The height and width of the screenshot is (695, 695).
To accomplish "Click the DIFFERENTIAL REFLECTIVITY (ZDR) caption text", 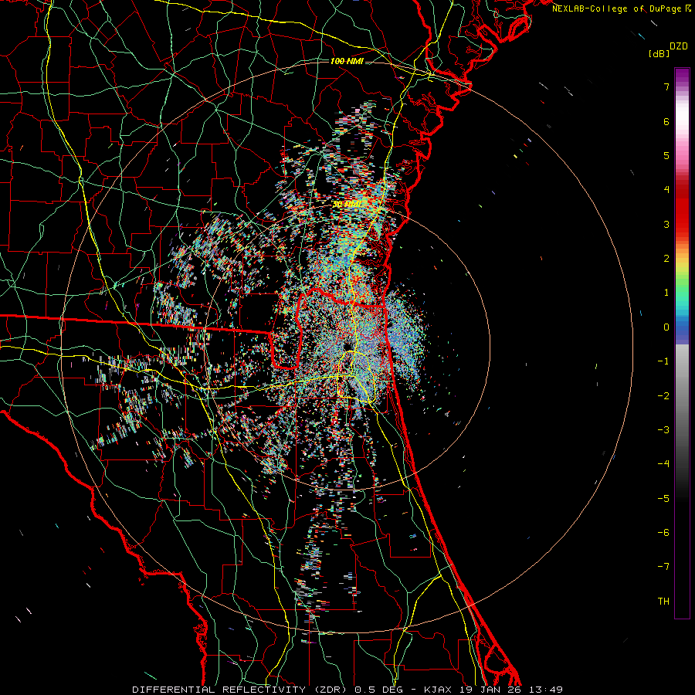I will pos(241,690).
